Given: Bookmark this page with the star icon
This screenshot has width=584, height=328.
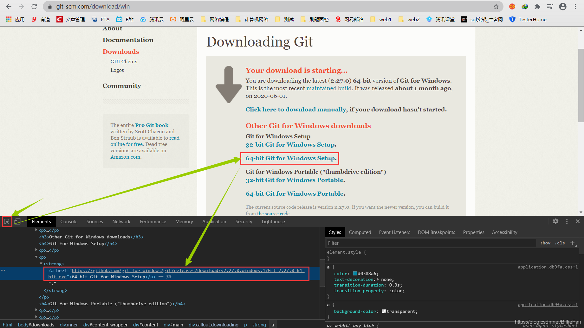Looking at the screenshot, I should coord(496,6).
